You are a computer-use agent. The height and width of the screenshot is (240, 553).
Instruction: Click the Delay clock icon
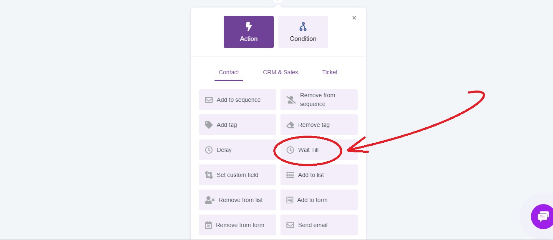[209, 150]
